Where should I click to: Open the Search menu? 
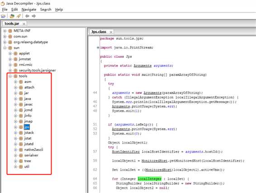coord(46,10)
